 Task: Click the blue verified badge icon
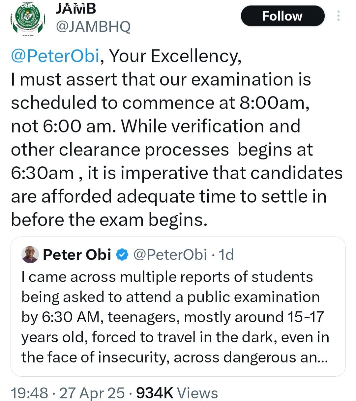pyautogui.click(x=122, y=255)
